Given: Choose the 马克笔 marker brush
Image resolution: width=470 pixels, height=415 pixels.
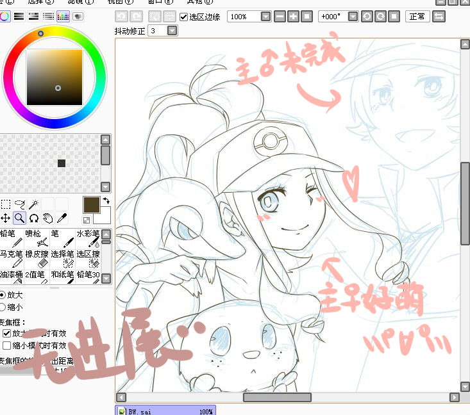Looking at the screenshot, I should [12, 259].
